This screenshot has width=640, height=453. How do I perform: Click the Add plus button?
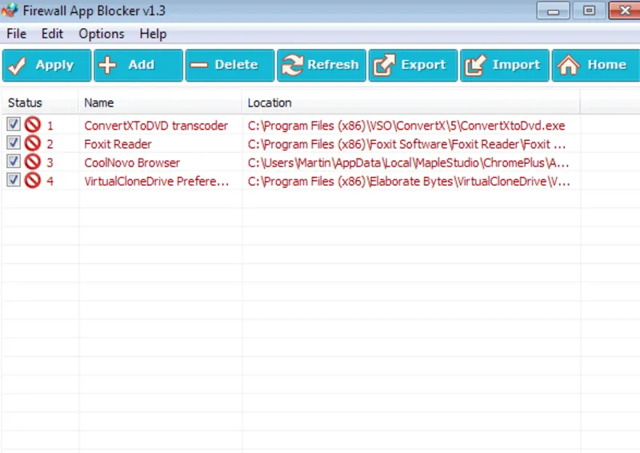pyautogui.click(x=138, y=66)
